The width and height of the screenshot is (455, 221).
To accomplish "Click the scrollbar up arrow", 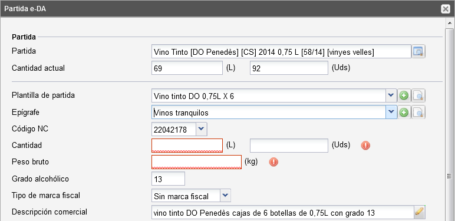I will 449,23.
